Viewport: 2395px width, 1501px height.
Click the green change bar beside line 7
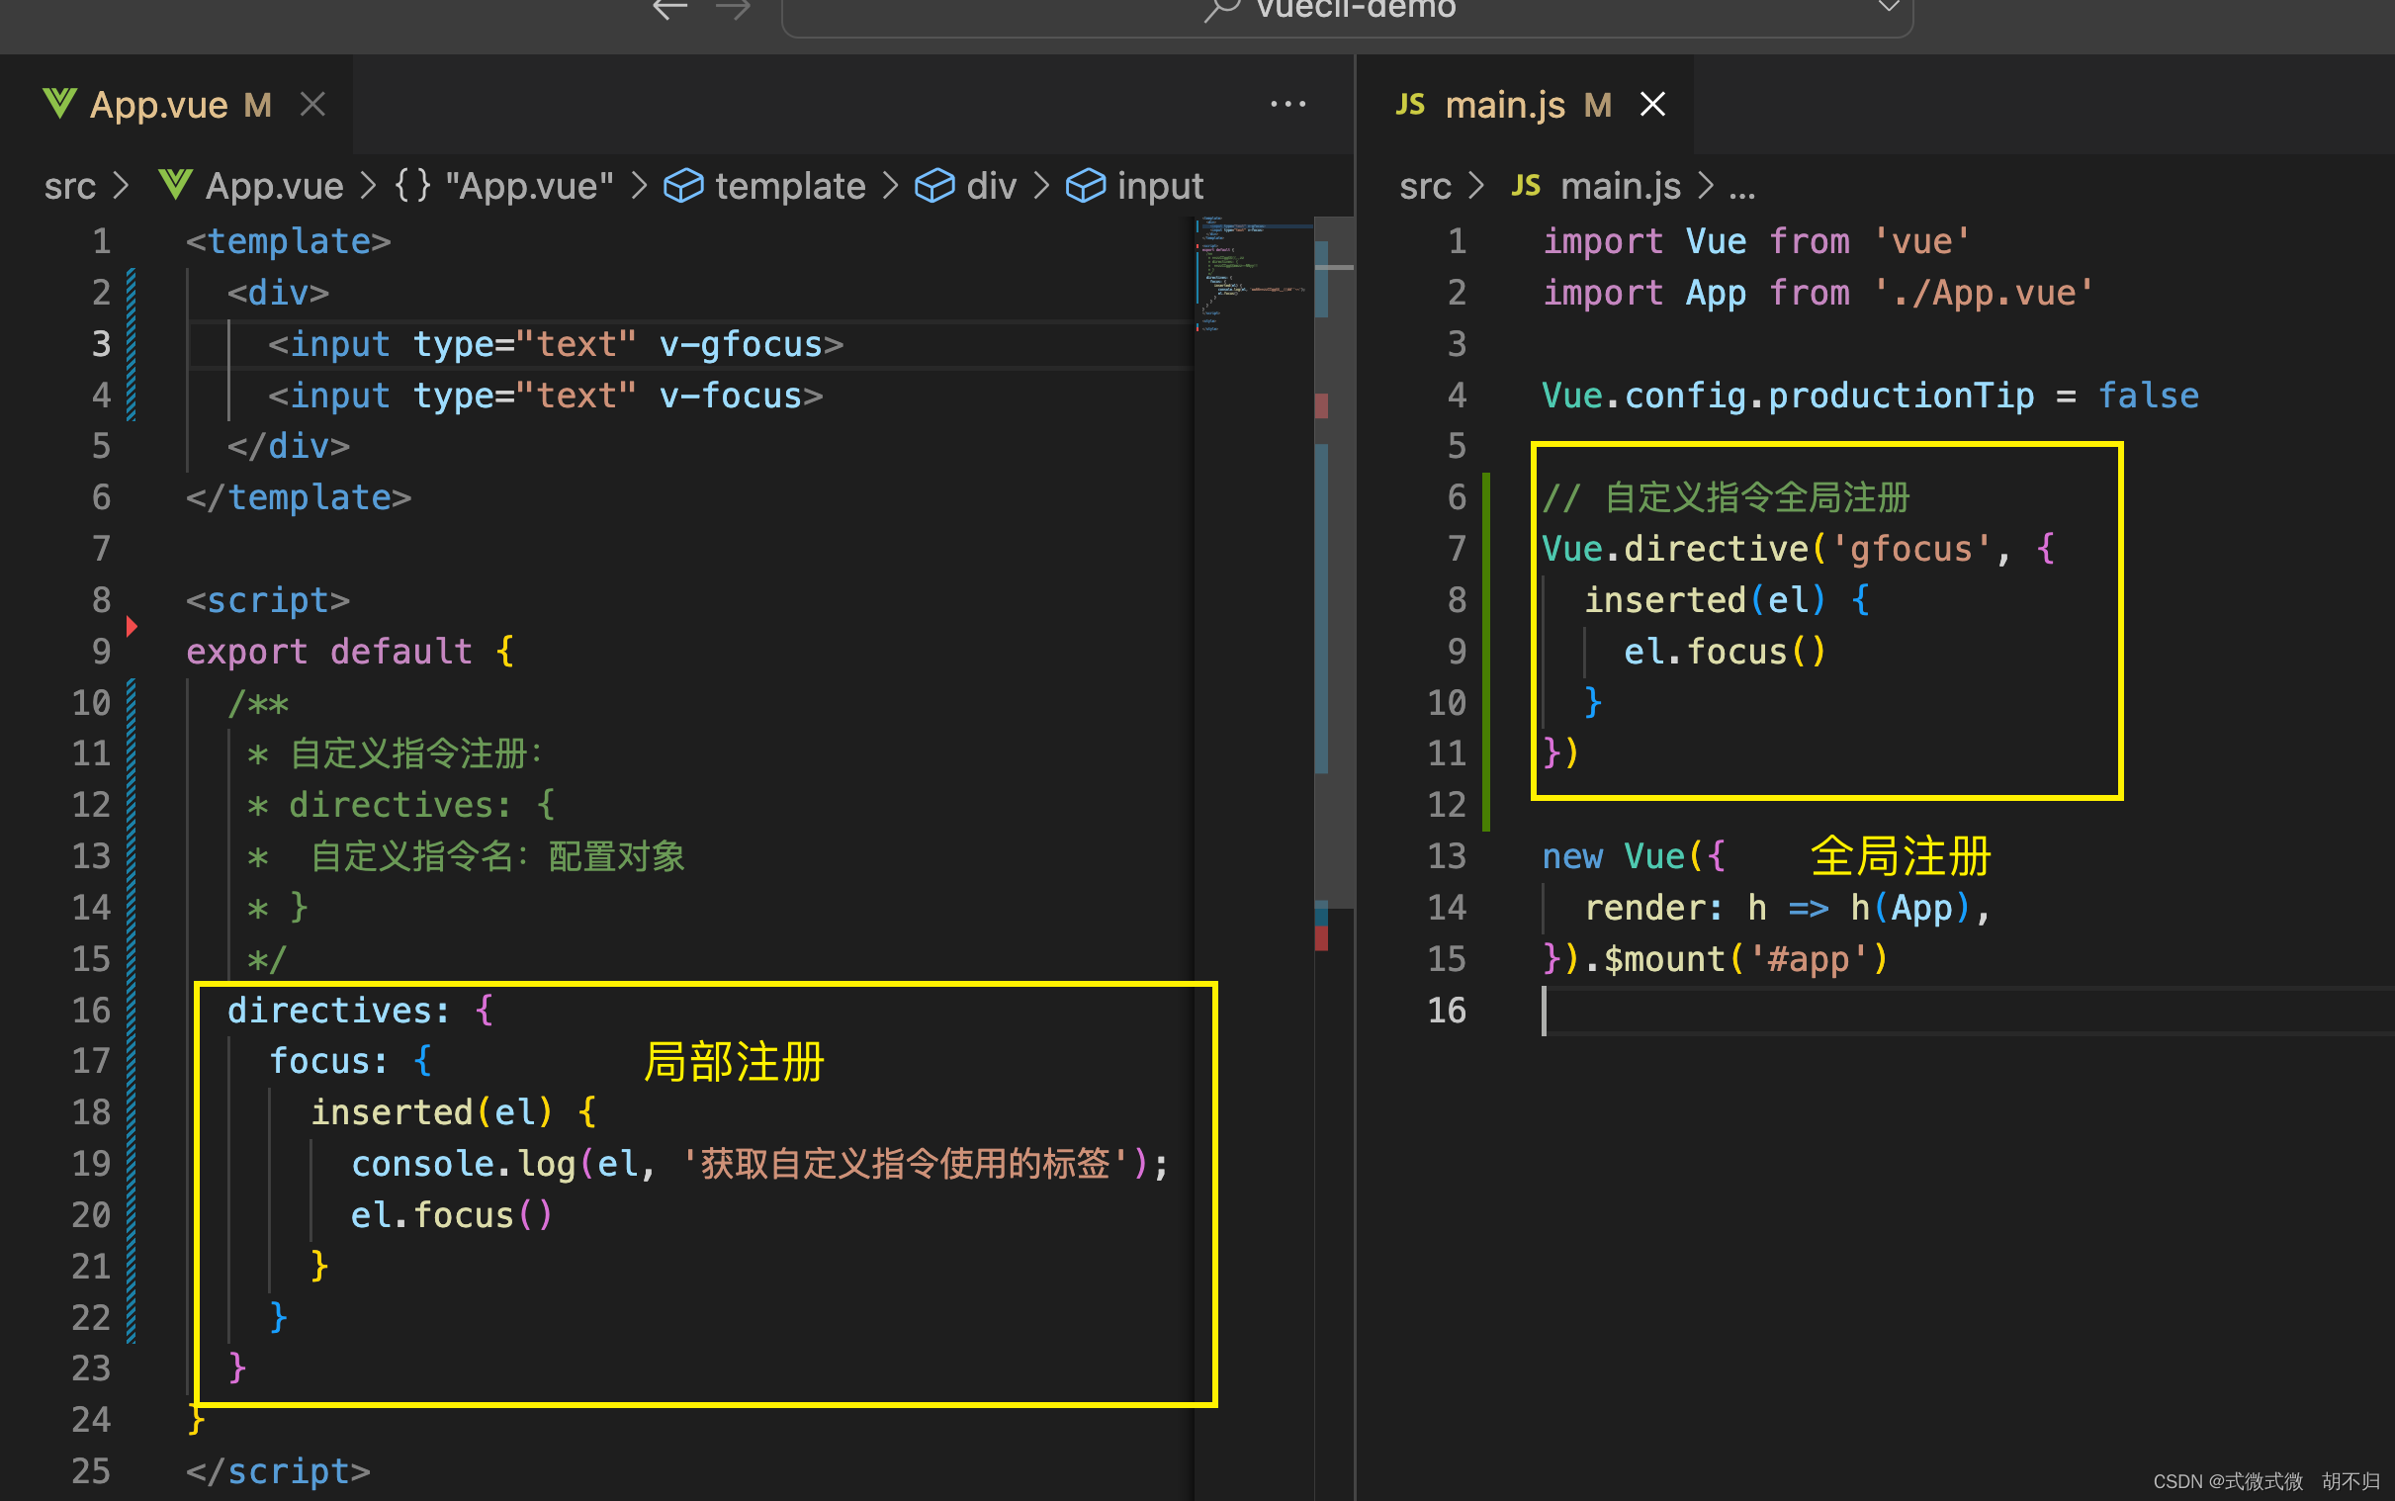tap(1487, 548)
